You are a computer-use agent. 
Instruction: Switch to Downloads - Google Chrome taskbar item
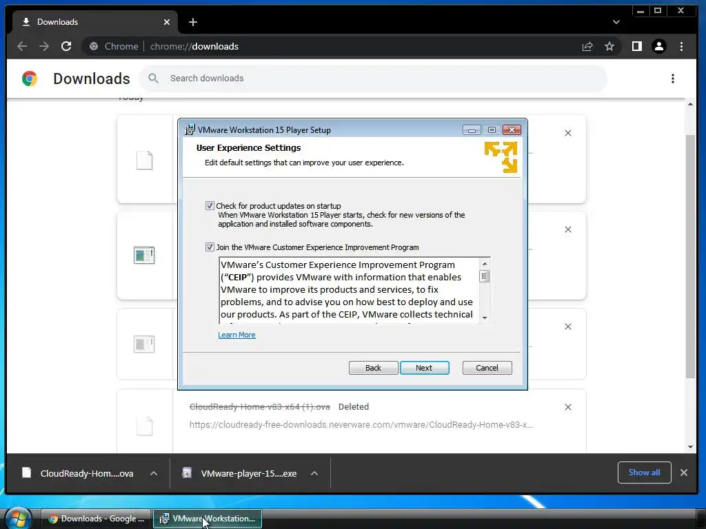point(96,518)
